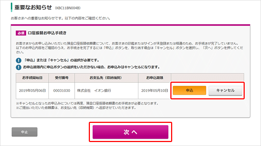Abort using the gray 中止 button
The width and height of the screenshot is (261, 146).
(24, 132)
